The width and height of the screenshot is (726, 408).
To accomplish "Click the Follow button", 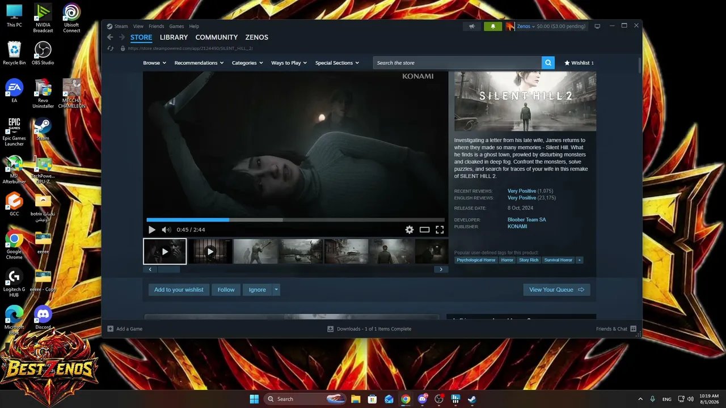I will click(x=226, y=290).
